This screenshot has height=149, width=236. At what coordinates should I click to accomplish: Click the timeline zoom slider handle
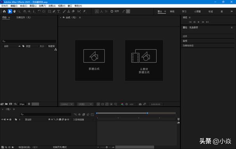click(x=107, y=147)
